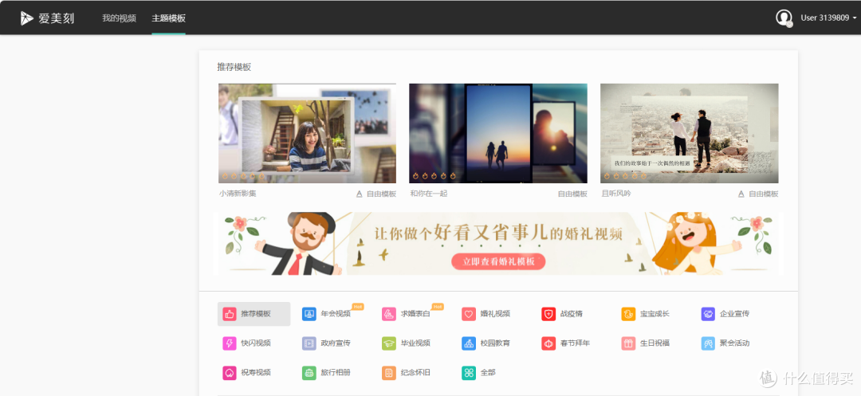Click the 小清新影集 title text
The width and height of the screenshot is (861, 396).
click(238, 194)
